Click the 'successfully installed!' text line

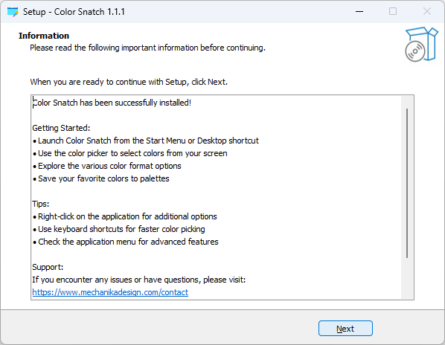coord(112,103)
